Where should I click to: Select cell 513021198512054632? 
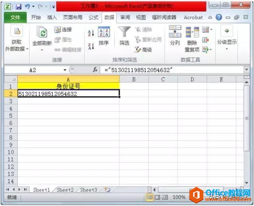coord(68,94)
